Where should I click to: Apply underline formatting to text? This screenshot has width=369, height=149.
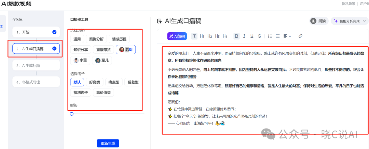(252, 36)
